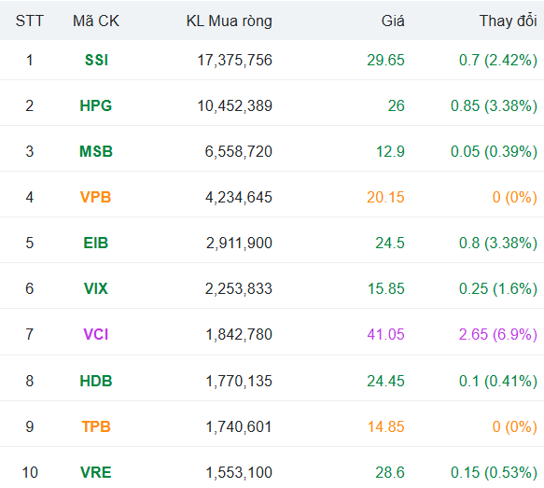
Task: Click the STT column header
Action: [x=30, y=21]
